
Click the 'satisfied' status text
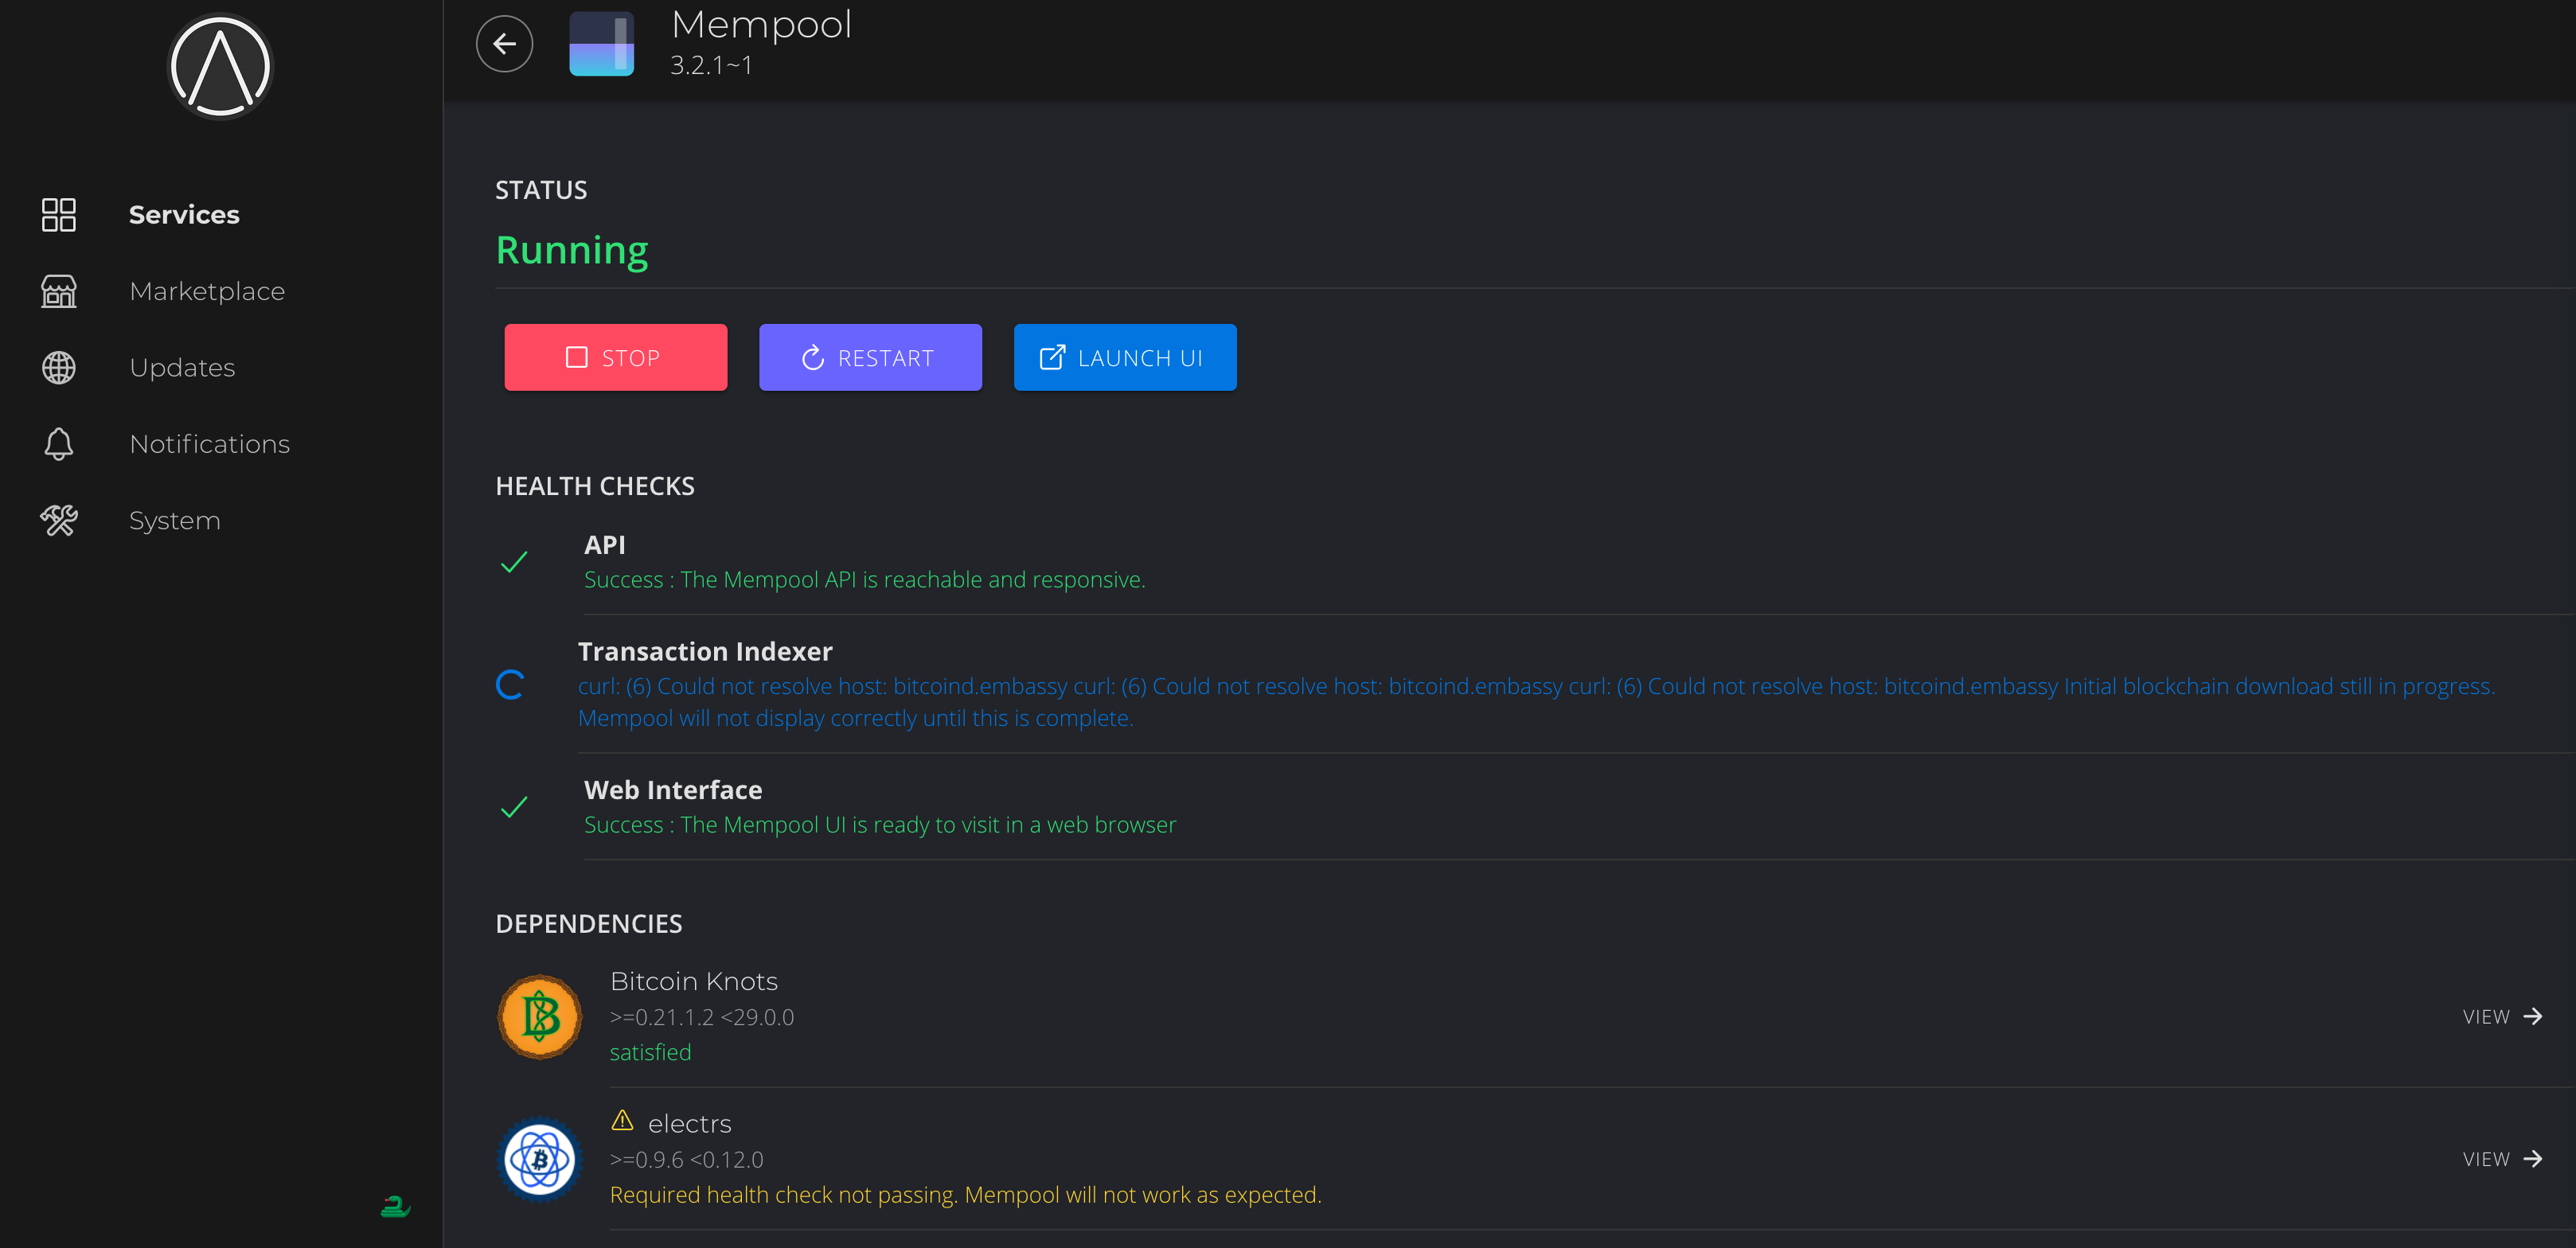(x=650, y=1053)
